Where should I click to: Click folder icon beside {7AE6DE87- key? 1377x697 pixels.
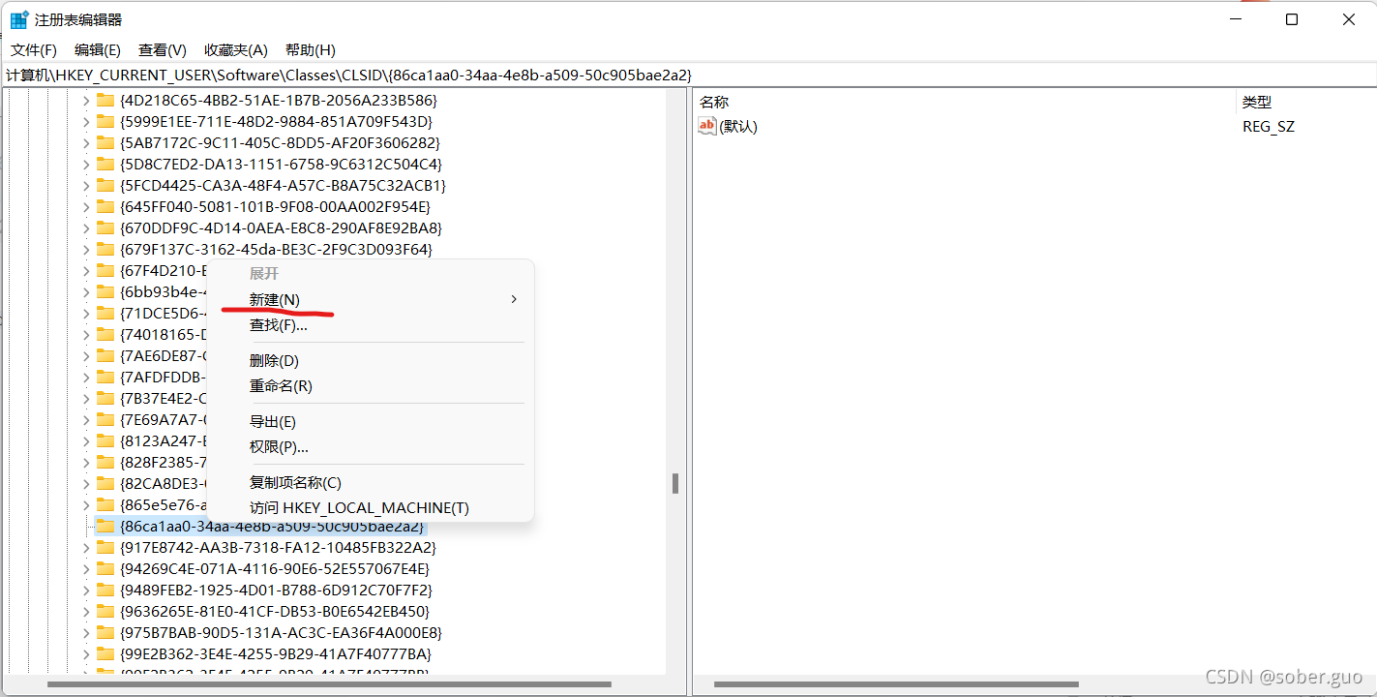click(x=105, y=355)
